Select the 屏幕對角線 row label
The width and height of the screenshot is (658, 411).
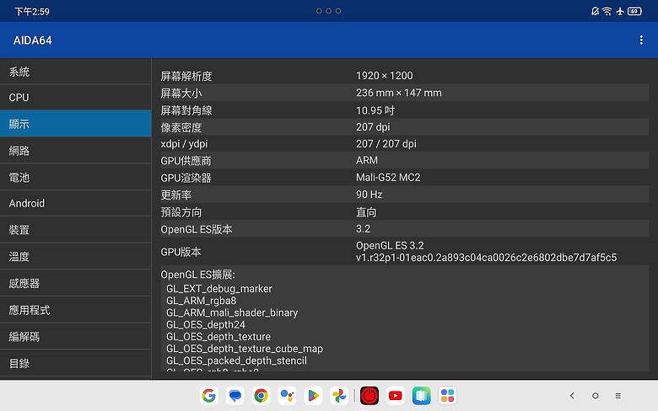click(x=186, y=110)
